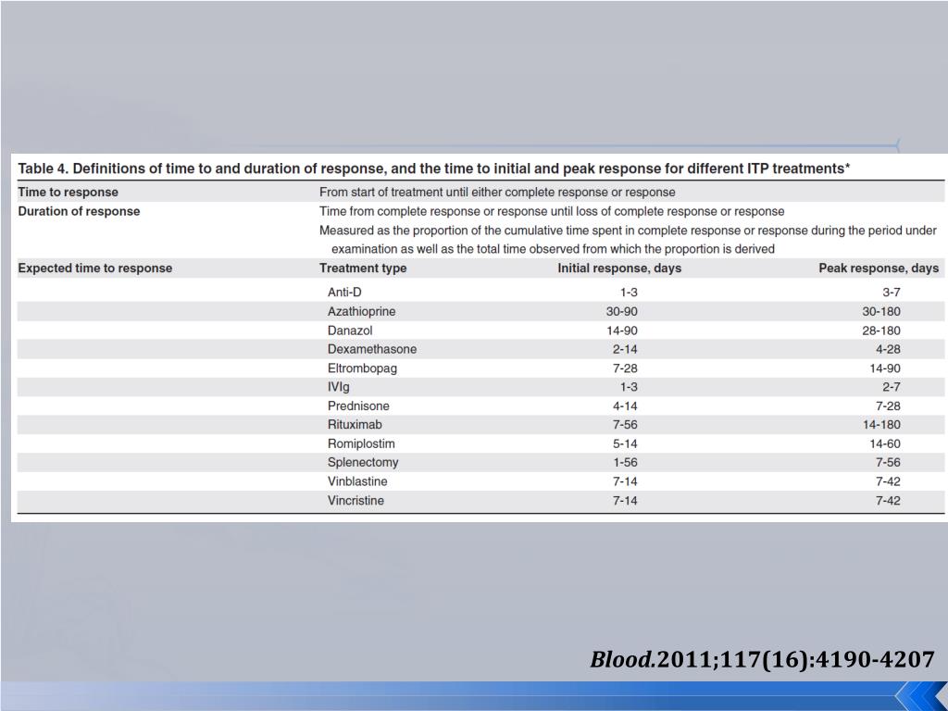Select the Danazol treatment name
948x711 pixels.
tap(350, 331)
